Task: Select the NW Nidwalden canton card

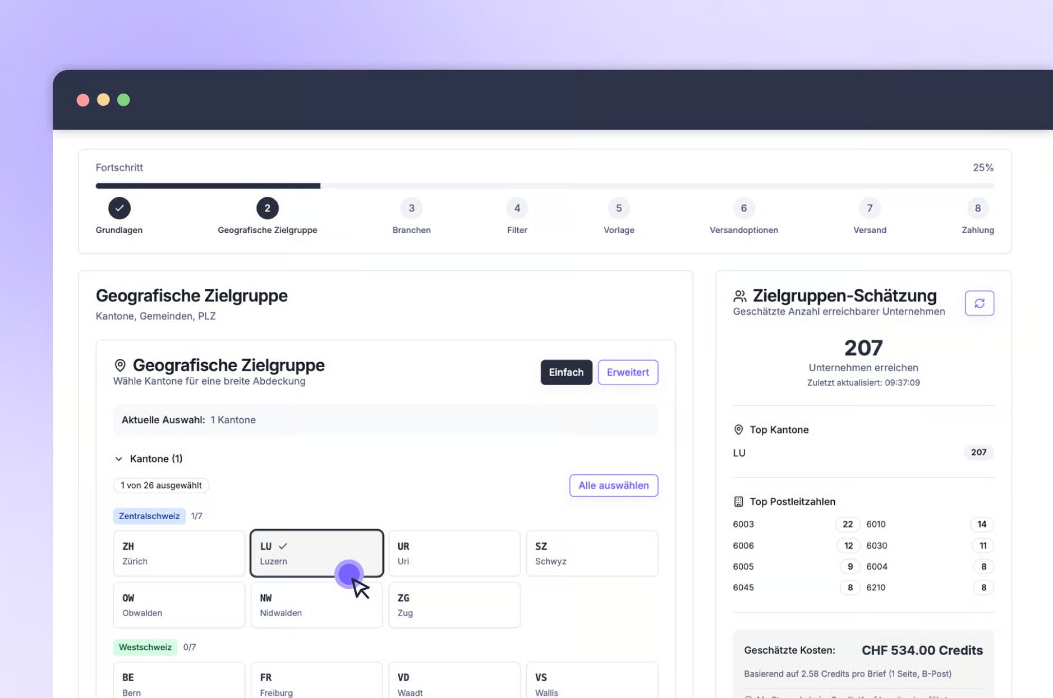Action: coord(317,605)
